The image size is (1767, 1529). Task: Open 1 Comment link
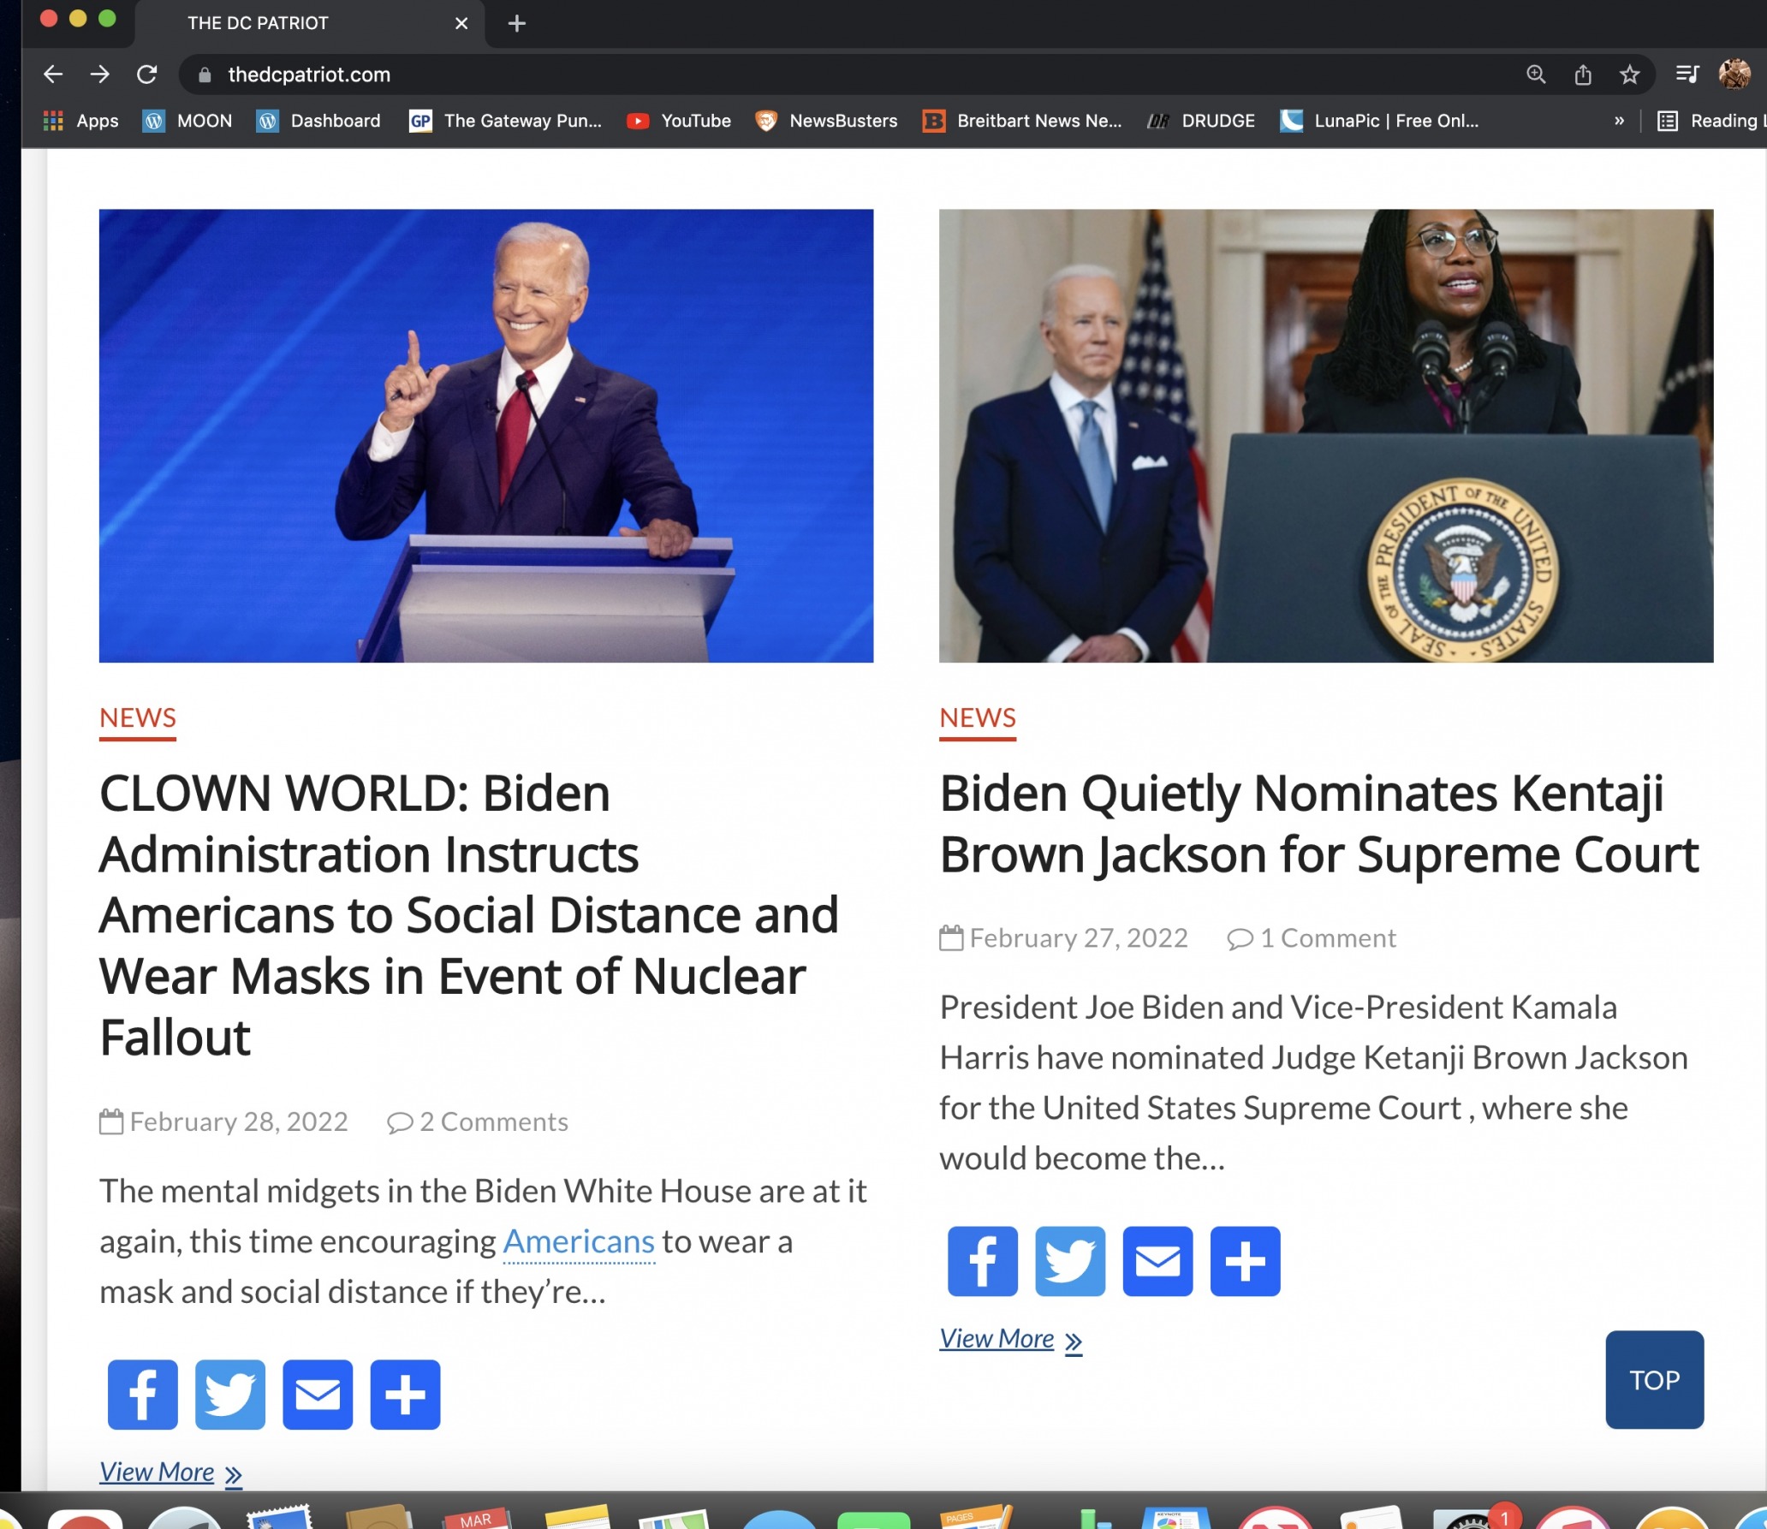pos(1312,938)
